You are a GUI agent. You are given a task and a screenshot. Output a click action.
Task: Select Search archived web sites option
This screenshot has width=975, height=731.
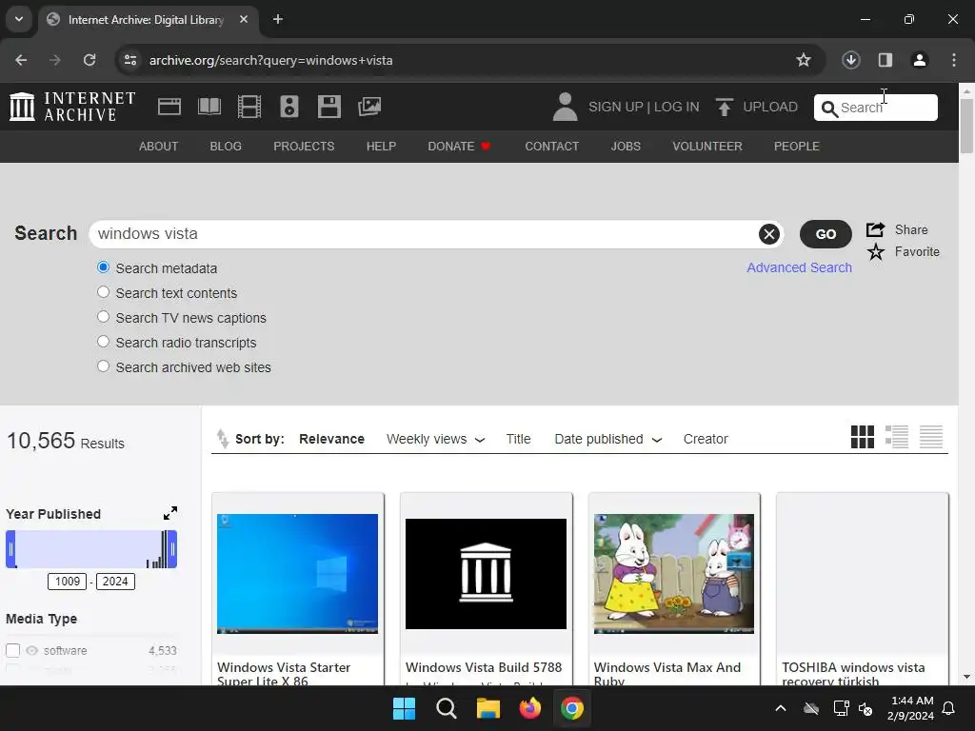pos(103,366)
